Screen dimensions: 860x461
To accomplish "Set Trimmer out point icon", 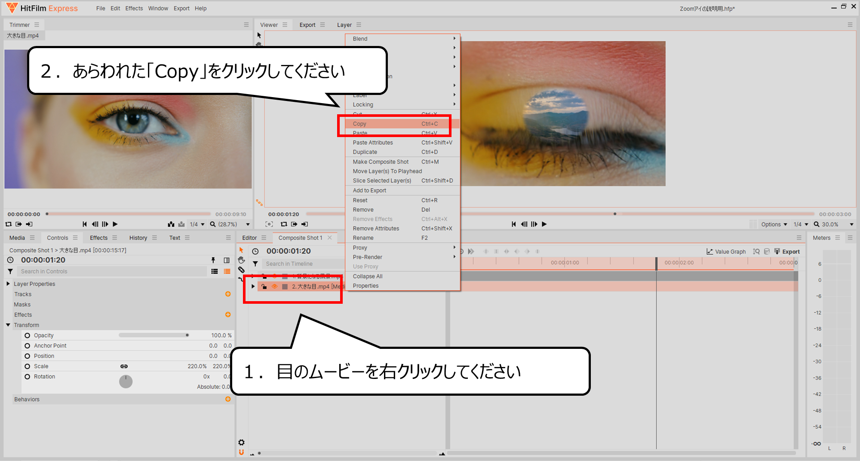I will pyautogui.click(x=29, y=224).
